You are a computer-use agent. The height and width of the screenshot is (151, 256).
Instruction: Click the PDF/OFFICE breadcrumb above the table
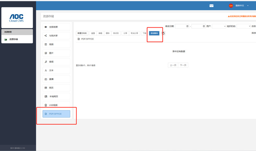tap(88, 39)
